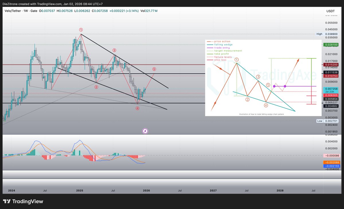Click the 'trade entry' legend entry
Viewport: 344px width, 209px height.
(218, 48)
